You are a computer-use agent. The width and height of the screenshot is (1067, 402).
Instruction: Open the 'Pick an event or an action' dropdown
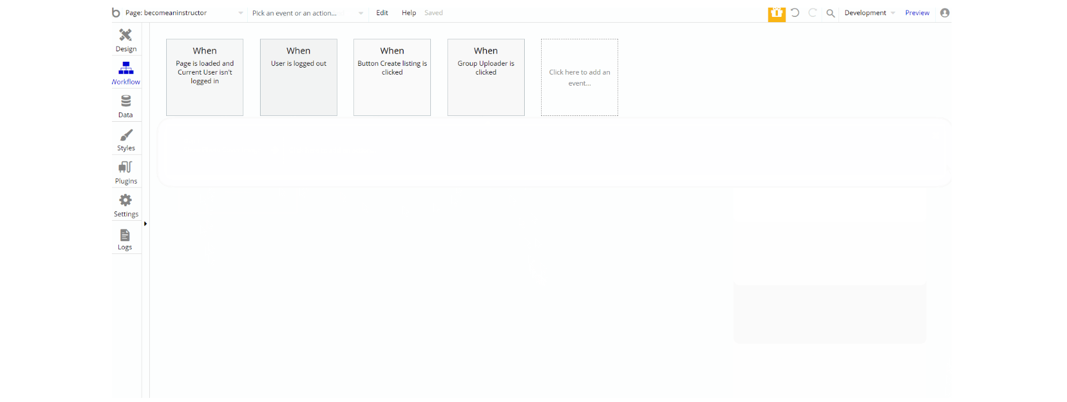tap(308, 13)
